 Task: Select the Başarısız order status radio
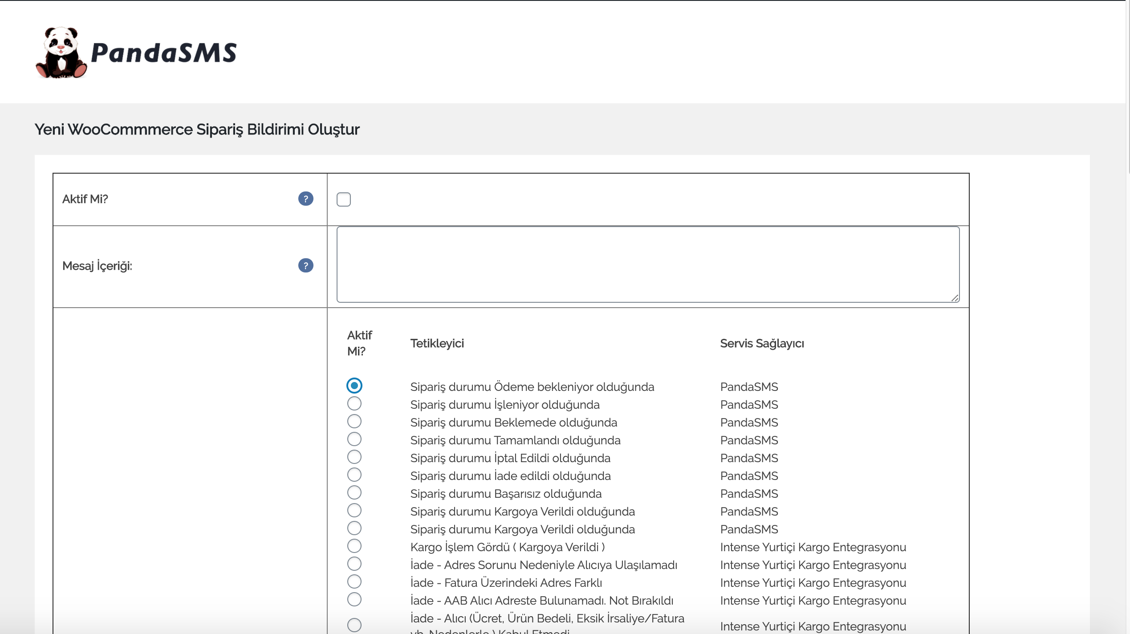(354, 492)
